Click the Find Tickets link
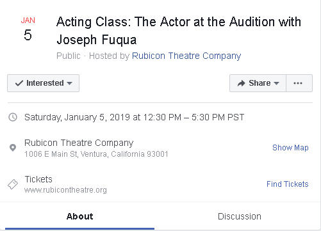The width and height of the screenshot is (321, 231). (x=288, y=184)
